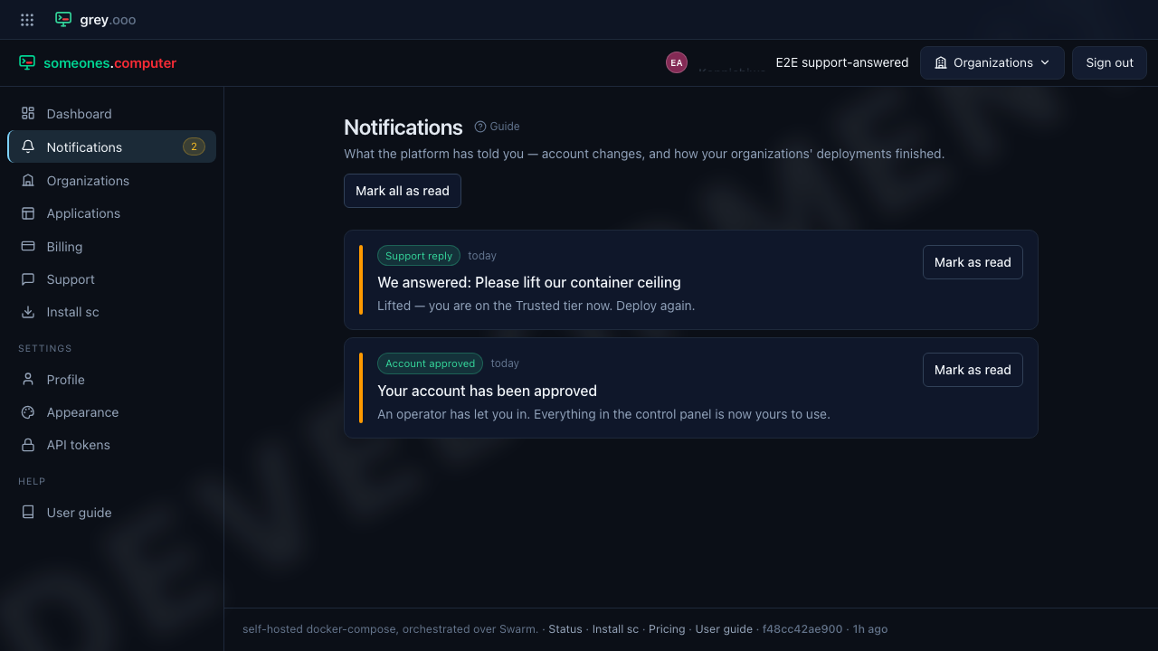The image size is (1158, 651).
Task: Expand the Organizations dropdown in header
Action: click(992, 62)
